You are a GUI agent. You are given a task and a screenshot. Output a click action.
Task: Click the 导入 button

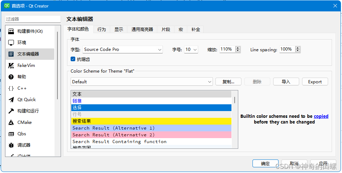coord(286,82)
